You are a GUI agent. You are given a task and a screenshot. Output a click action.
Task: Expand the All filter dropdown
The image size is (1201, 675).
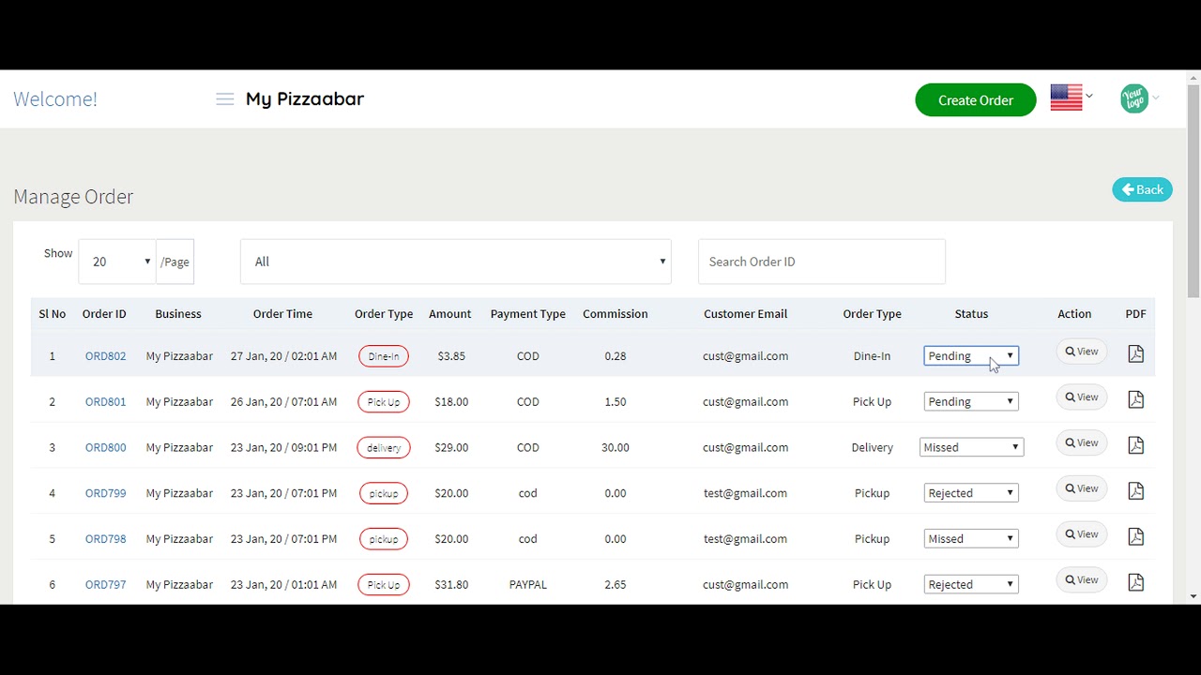point(456,262)
